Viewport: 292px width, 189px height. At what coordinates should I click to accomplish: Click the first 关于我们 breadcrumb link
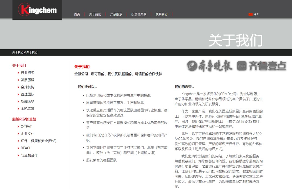[x=18, y=52]
